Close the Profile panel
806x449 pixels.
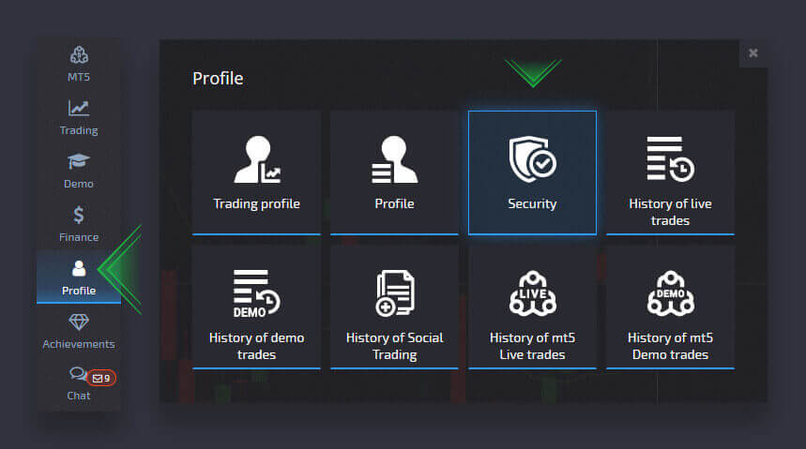pos(753,53)
